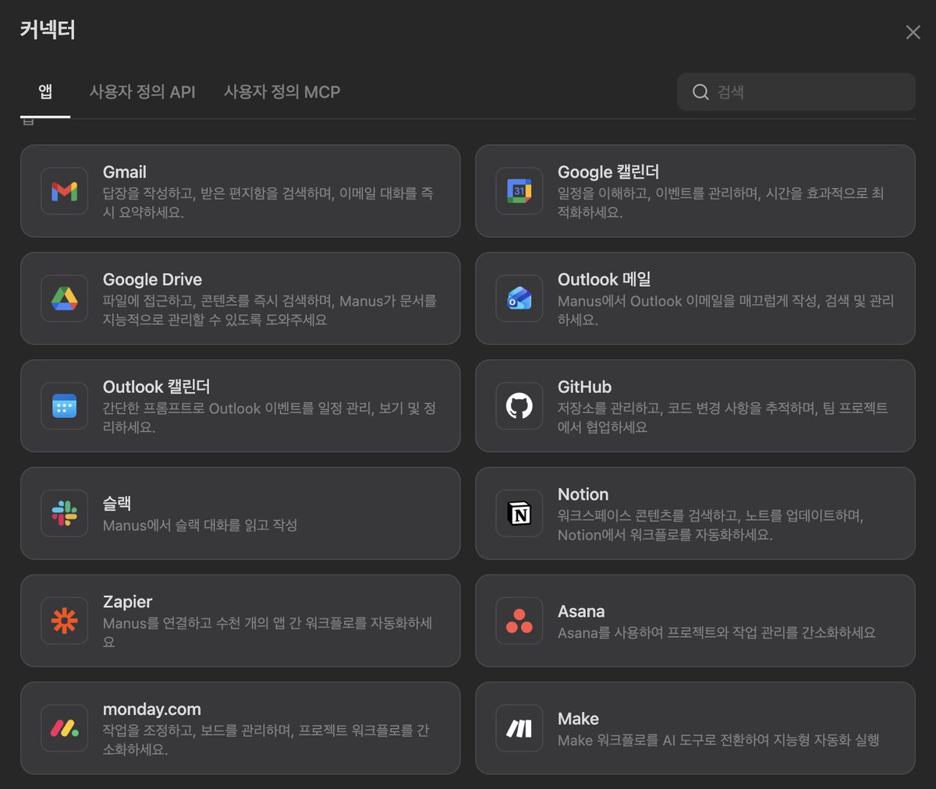936x789 pixels.
Task: Click Notion description about 워크스페이스 콘텐츠
Action: [x=711, y=525]
